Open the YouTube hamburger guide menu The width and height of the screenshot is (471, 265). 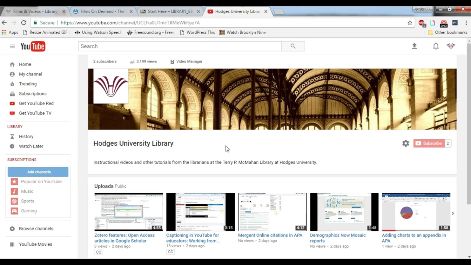pos(12,46)
